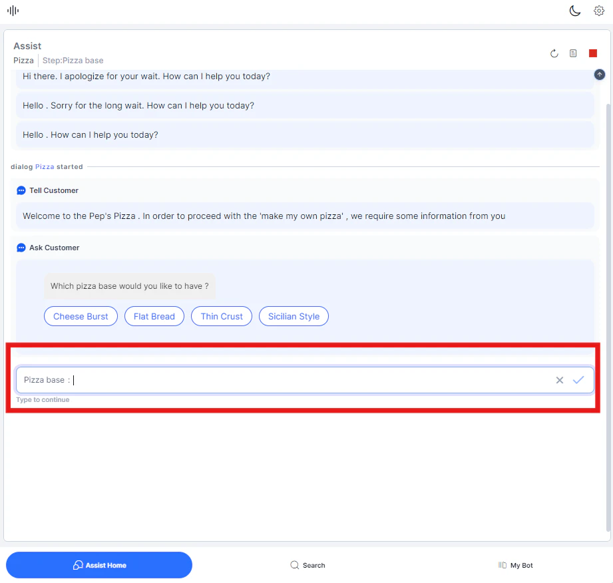
Task: Click the Ask Customer chat bubble icon
Action: pyautogui.click(x=21, y=248)
